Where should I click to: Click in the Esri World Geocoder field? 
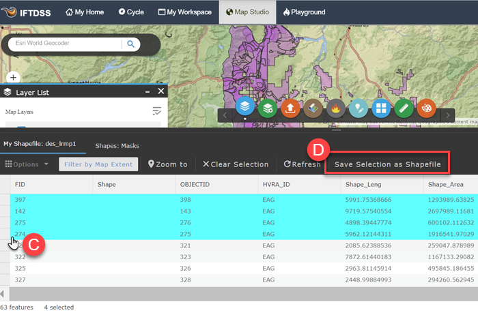(65, 44)
